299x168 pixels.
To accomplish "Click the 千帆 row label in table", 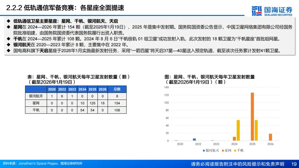I will click(36, 110).
